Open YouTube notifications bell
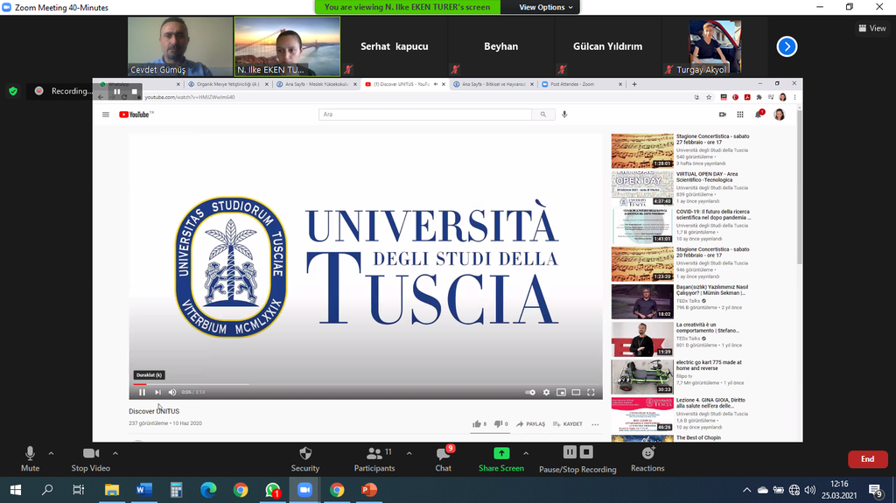Image resolution: width=896 pixels, height=503 pixels. [x=759, y=115]
